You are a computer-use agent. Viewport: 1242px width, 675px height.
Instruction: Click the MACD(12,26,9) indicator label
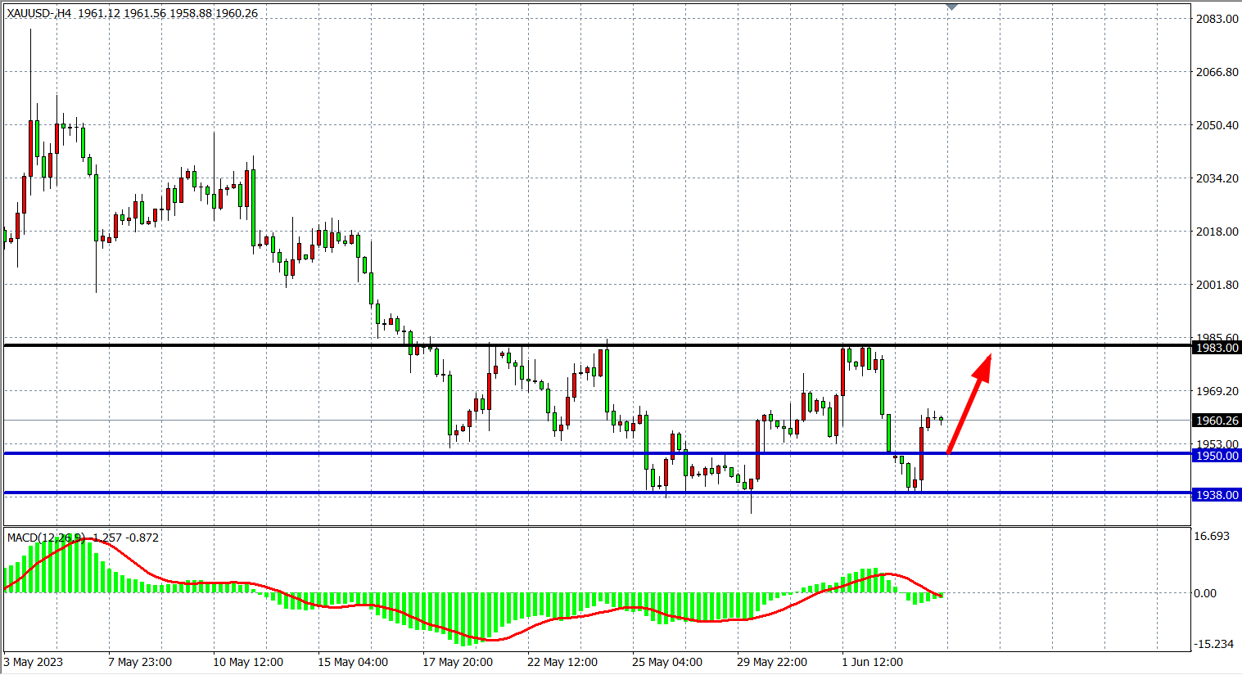[x=45, y=538]
